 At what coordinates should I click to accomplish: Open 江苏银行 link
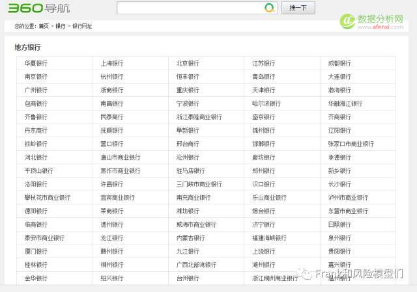(263, 63)
